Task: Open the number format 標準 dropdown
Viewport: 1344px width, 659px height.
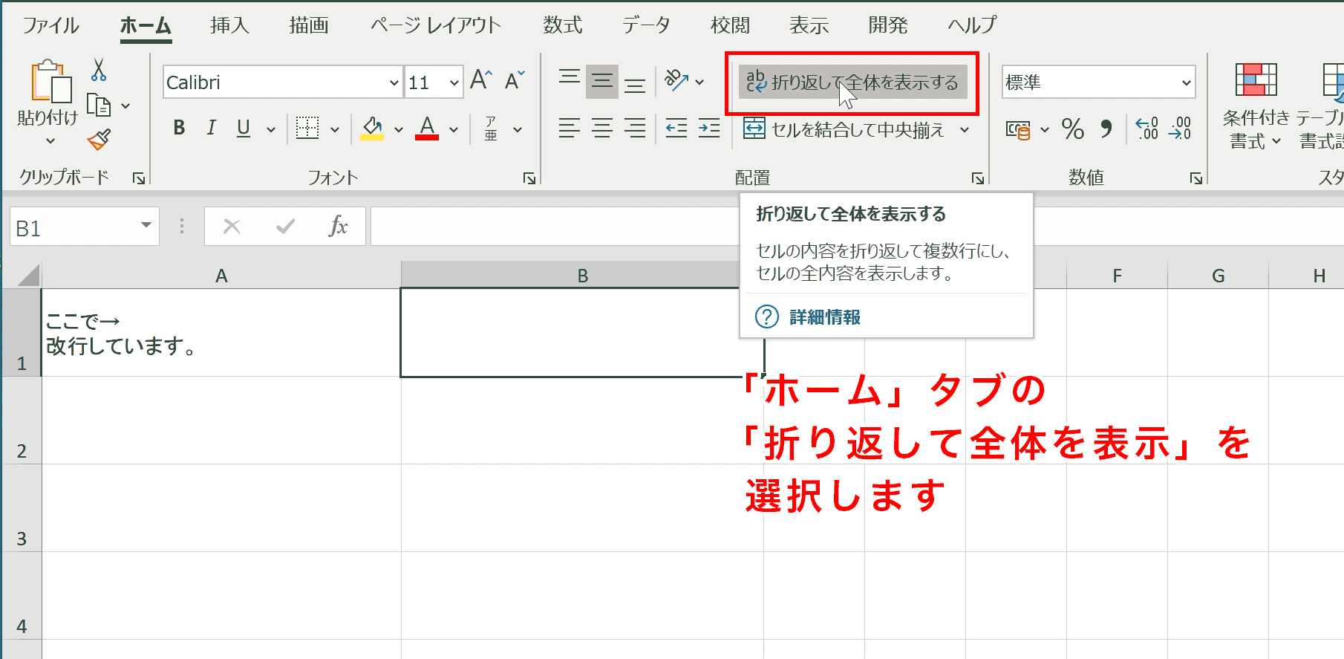Action: point(1186,82)
